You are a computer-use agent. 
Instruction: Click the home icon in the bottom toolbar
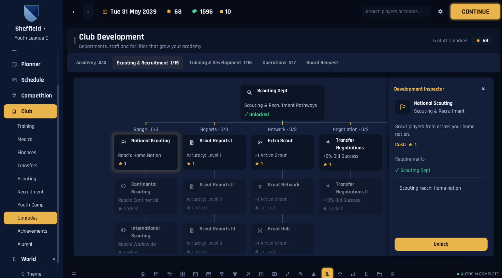click(x=143, y=274)
